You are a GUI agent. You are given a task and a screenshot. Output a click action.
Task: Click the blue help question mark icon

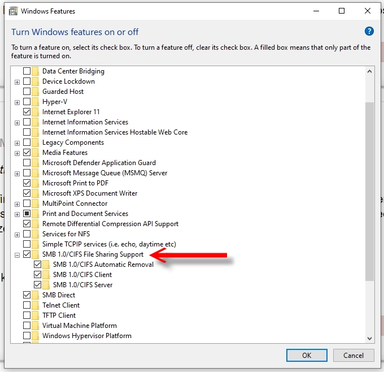tap(369, 31)
